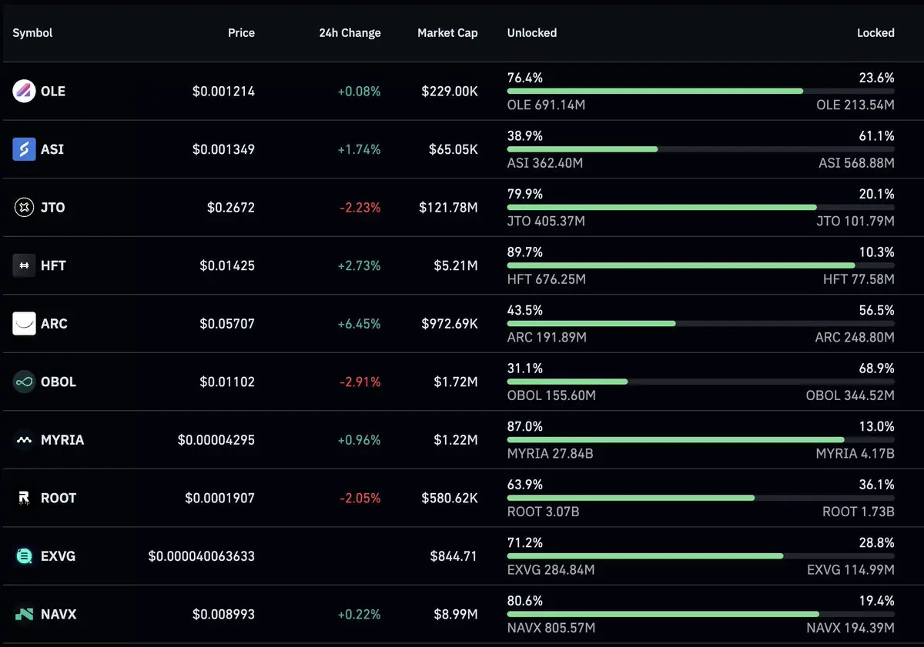Click the OLE unlock progress bar
Image resolution: width=924 pixels, height=647 pixels.
(701, 91)
